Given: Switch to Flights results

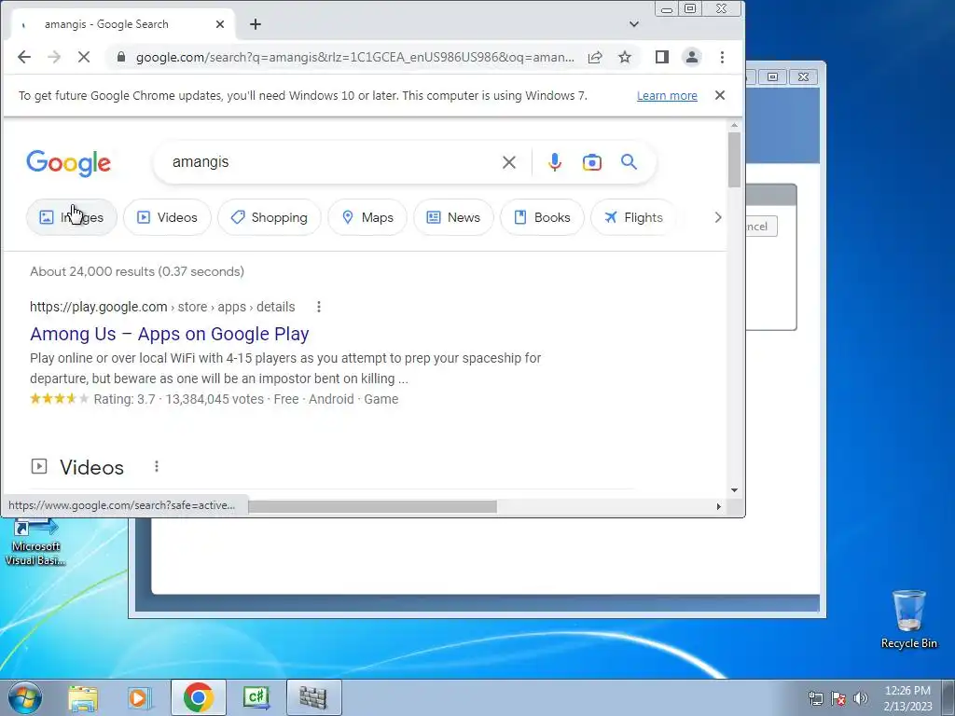Looking at the screenshot, I should [x=633, y=217].
